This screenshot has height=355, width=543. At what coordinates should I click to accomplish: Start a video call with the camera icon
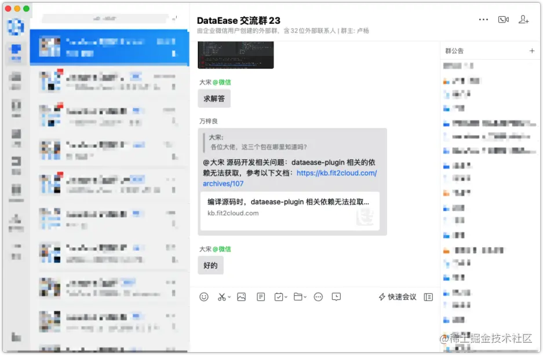coord(504,19)
